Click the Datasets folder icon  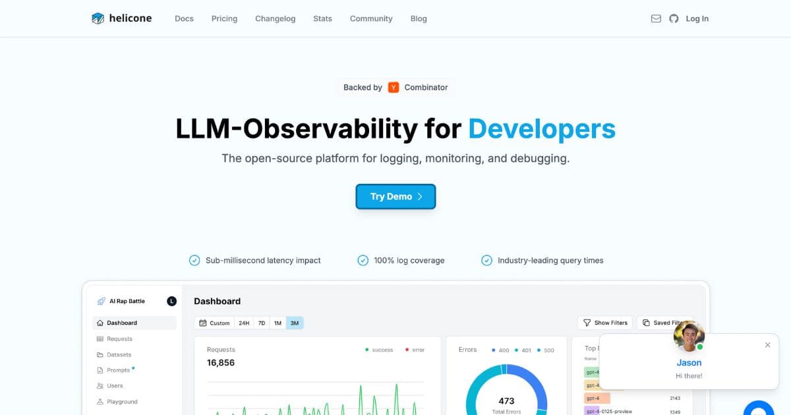coord(100,354)
